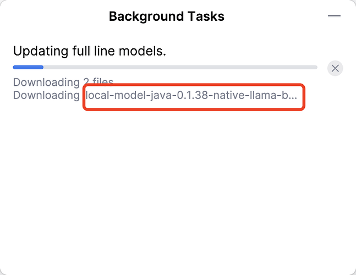Click the word Downloading before local-model-java
356x275 pixels.
tap(46, 95)
